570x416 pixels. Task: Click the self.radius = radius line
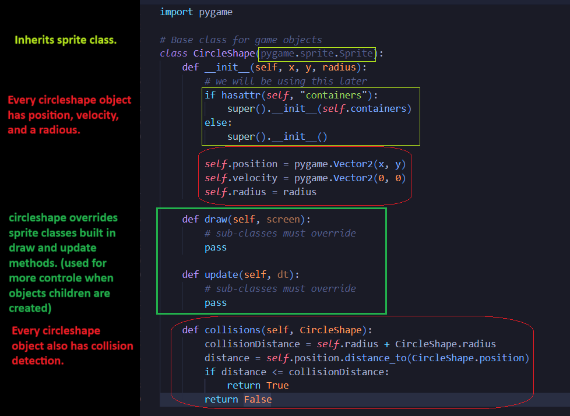coord(261,192)
